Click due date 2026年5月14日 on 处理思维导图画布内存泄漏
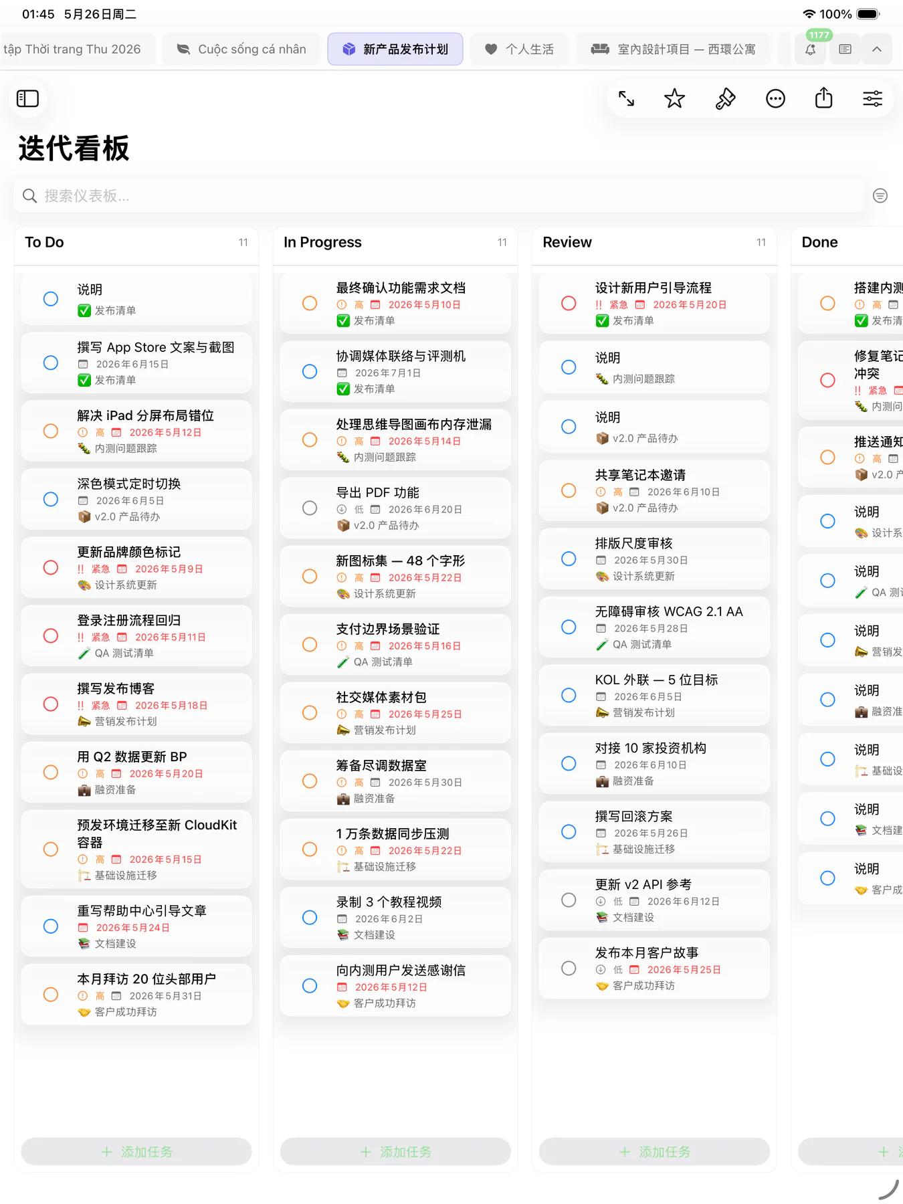Image resolution: width=903 pixels, height=1204 pixels. [424, 441]
